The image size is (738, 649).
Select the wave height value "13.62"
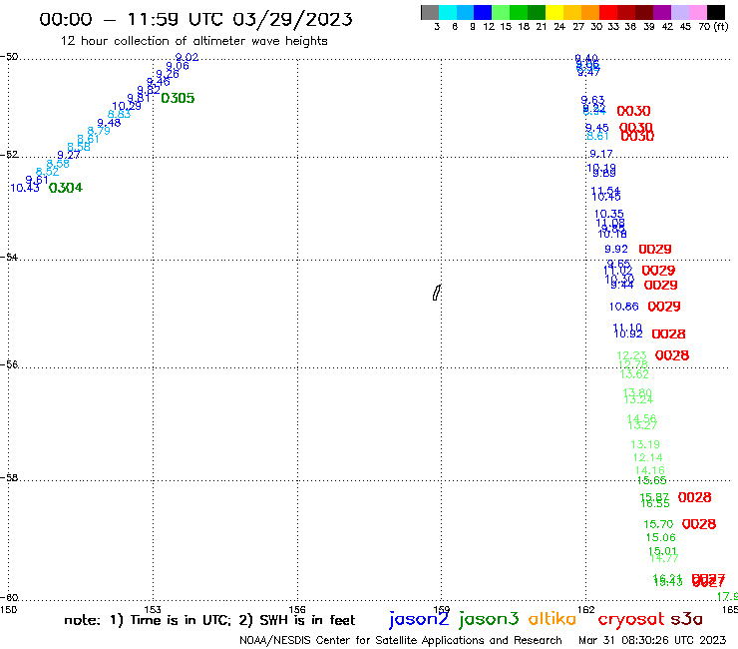[634, 374]
